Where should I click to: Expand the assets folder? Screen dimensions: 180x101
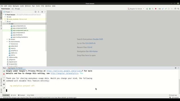(x=7, y=39)
